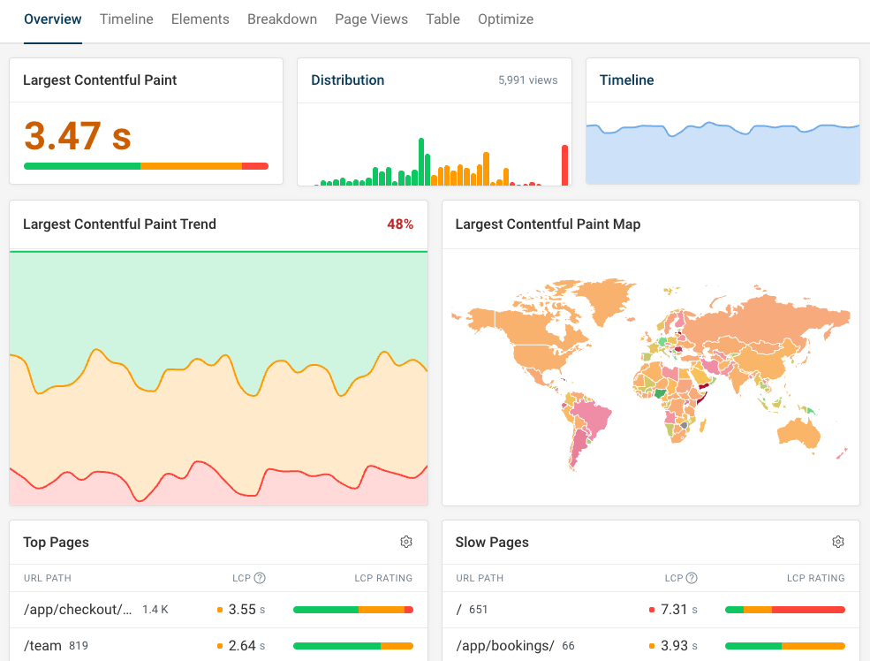This screenshot has width=870, height=661.
Task: Open the Slow Pages settings gear
Action: (x=837, y=542)
